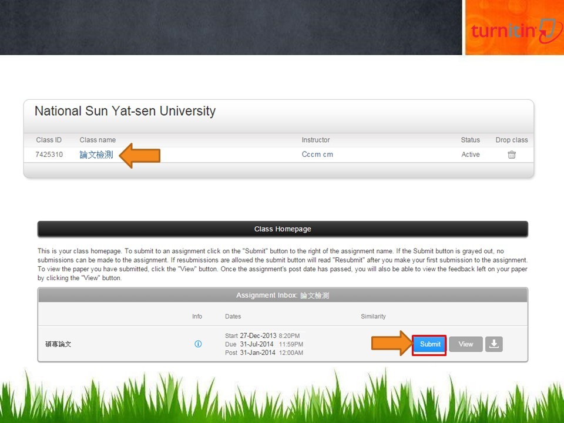This screenshot has height=423, width=564.
Task: Click the download arrow icon button
Action: point(494,344)
